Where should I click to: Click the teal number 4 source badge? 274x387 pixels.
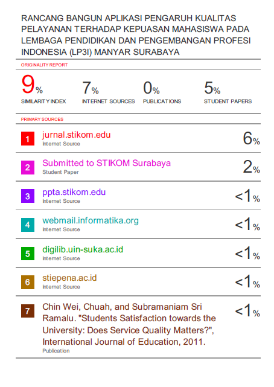click(28, 225)
